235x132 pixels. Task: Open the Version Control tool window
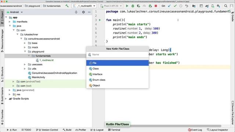click(x=47, y=130)
